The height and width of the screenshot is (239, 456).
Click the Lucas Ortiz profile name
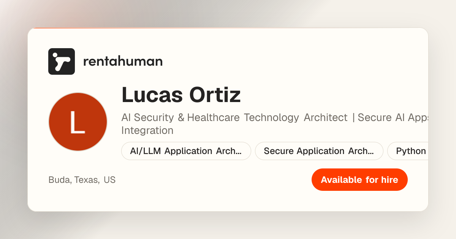[x=181, y=95]
